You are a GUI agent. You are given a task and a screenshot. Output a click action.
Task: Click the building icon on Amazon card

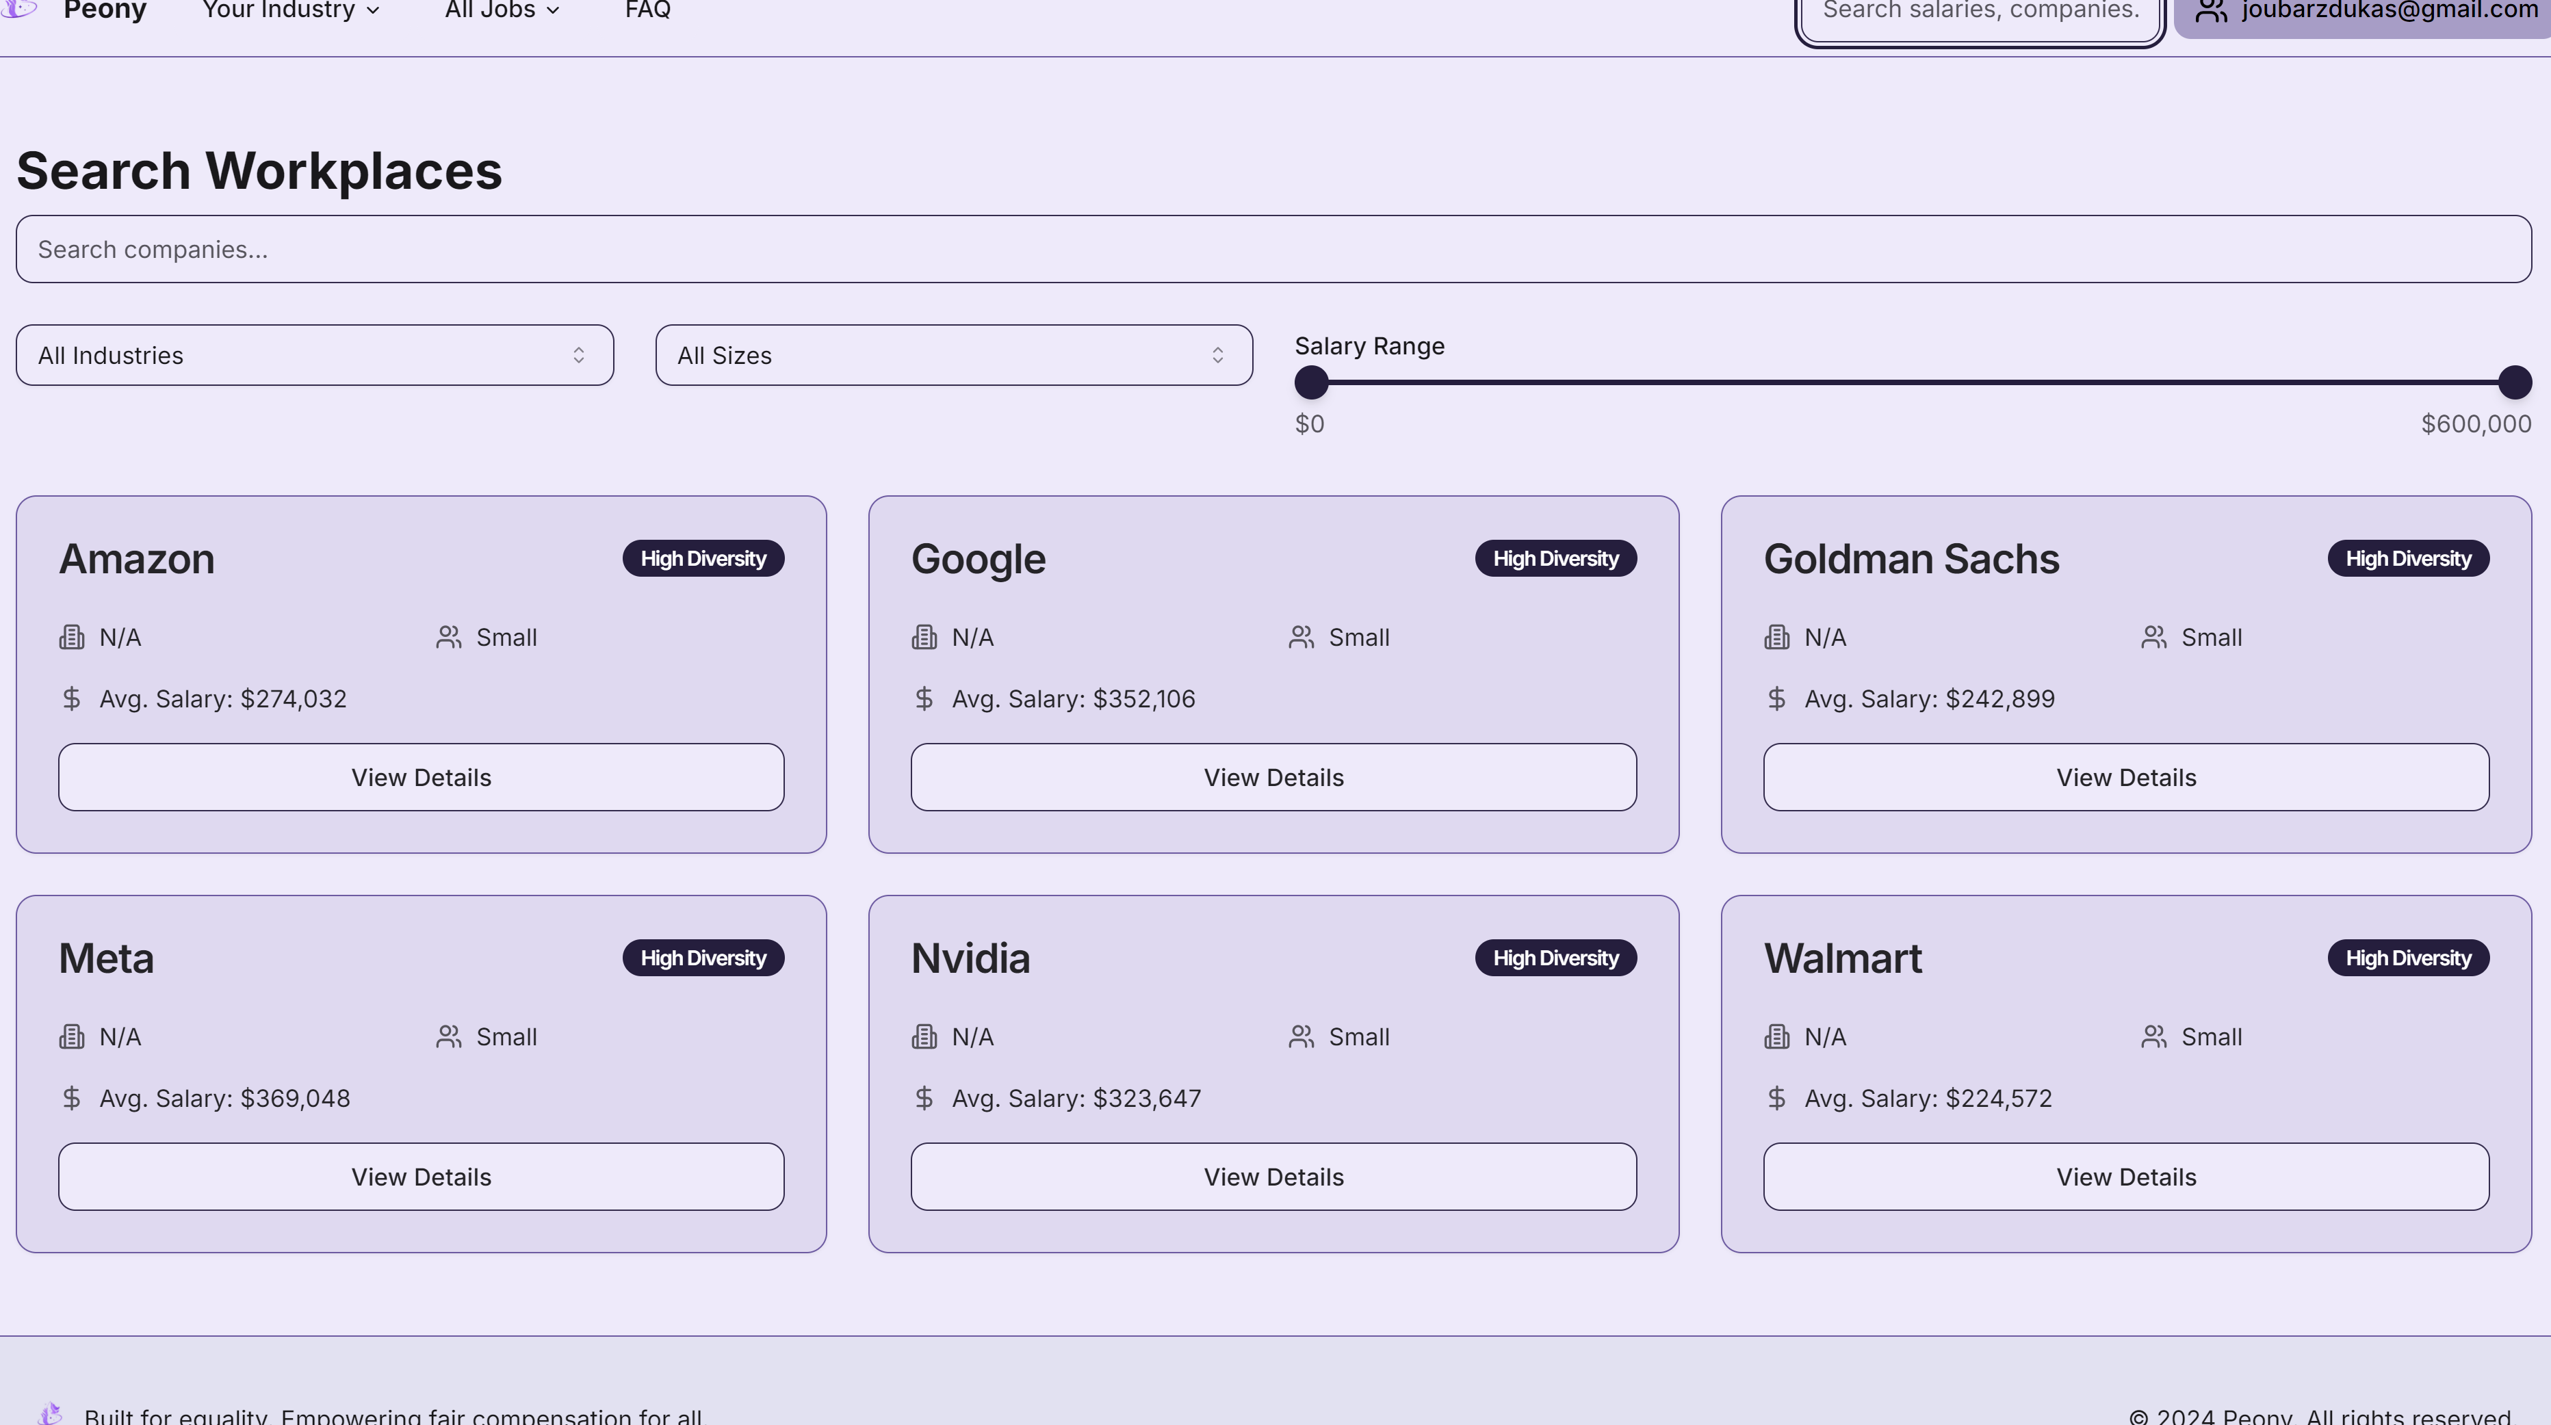pos(71,637)
